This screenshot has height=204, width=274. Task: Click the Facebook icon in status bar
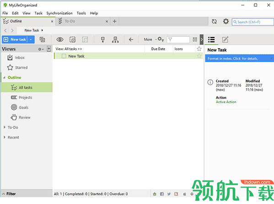(162, 194)
